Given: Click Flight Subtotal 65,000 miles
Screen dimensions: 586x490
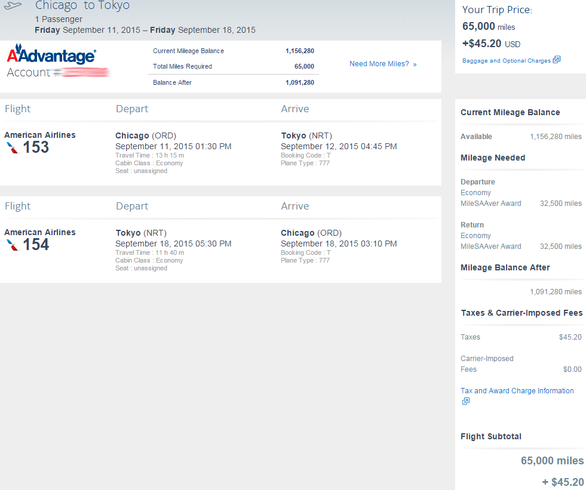Looking at the screenshot, I should point(552,461).
